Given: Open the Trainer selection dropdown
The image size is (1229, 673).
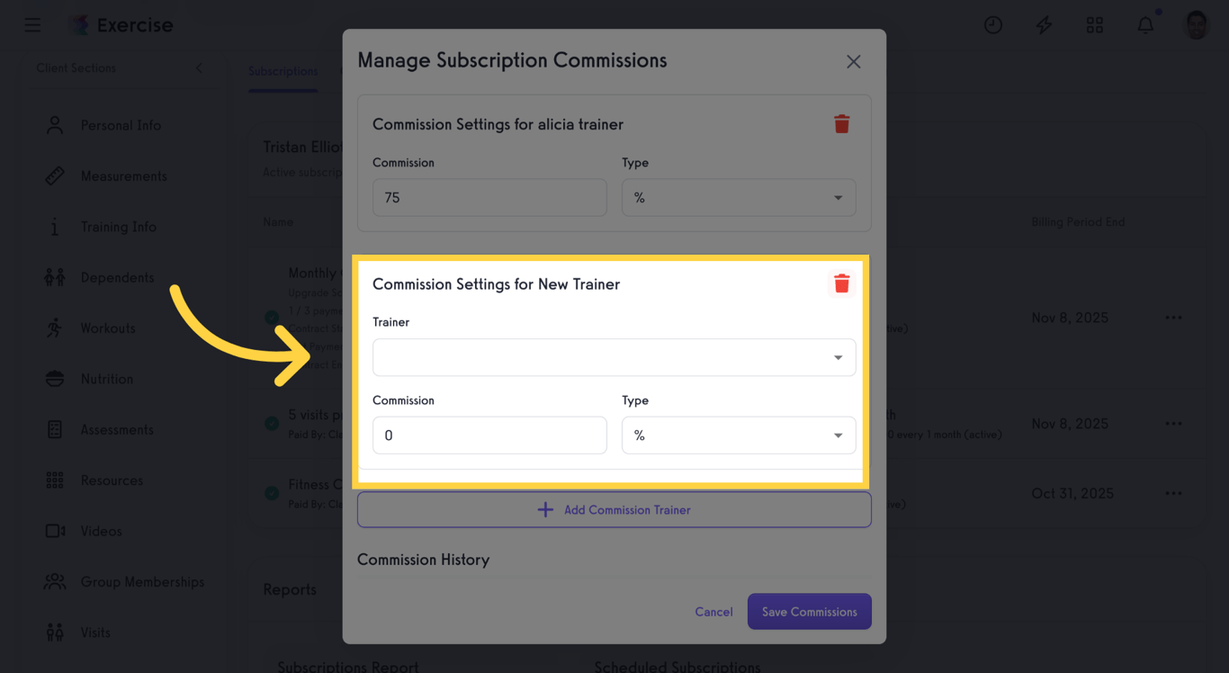Looking at the screenshot, I should coord(614,357).
